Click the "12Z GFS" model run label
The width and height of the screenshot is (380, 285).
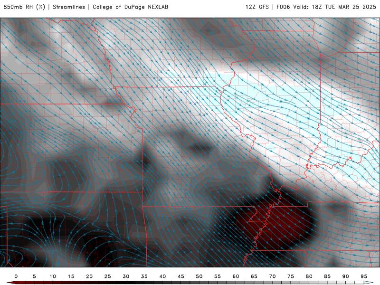click(x=257, y=7)
